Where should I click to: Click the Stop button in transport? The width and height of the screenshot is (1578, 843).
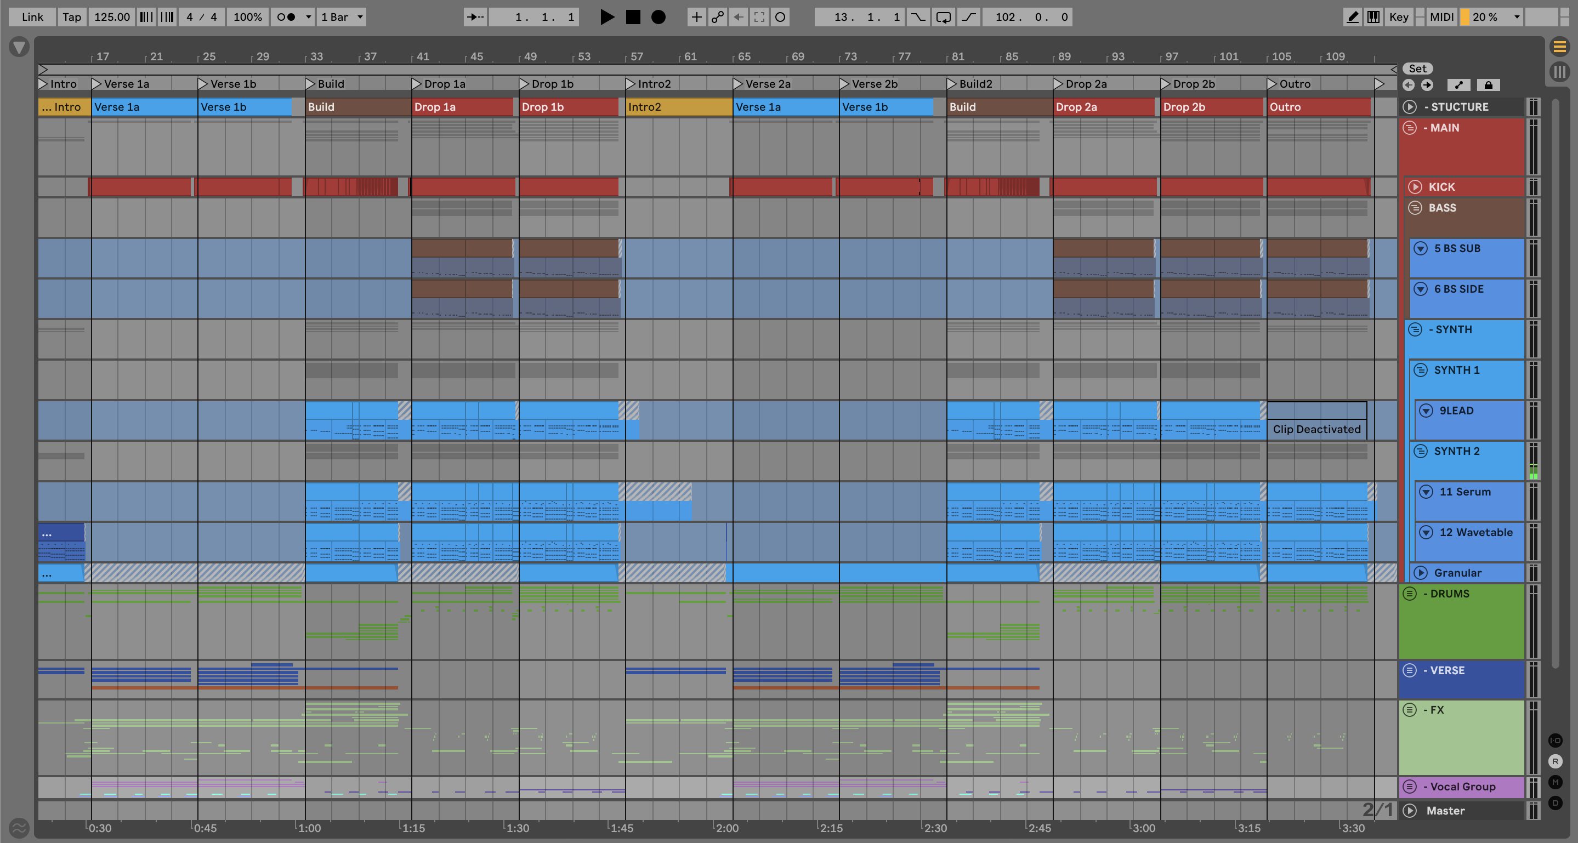[633, 17]
